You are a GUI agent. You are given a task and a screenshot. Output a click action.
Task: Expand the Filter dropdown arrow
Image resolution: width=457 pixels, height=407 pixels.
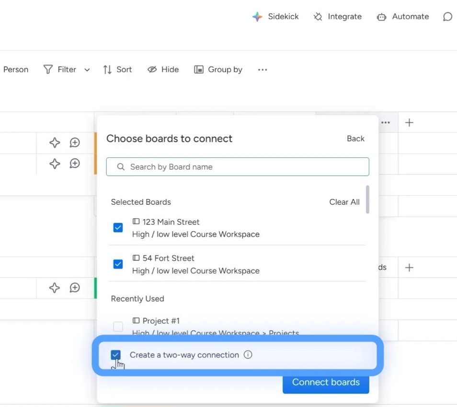coord(87,70)
